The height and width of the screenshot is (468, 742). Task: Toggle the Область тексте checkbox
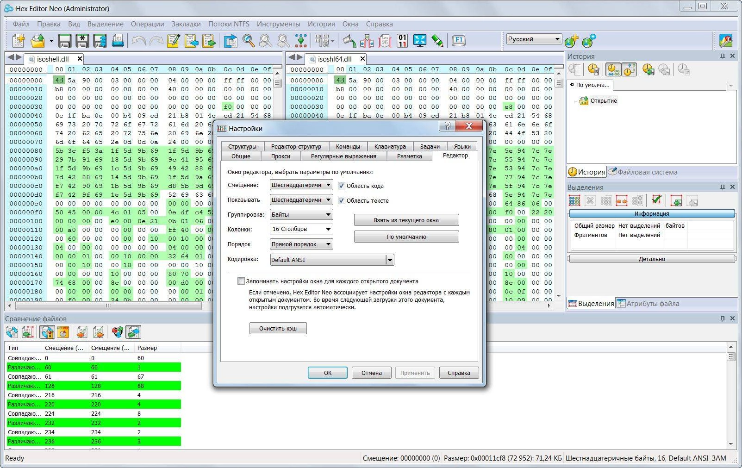342,200
